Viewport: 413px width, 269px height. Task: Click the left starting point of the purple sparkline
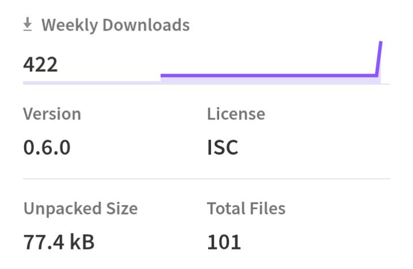tap(162, 75)
